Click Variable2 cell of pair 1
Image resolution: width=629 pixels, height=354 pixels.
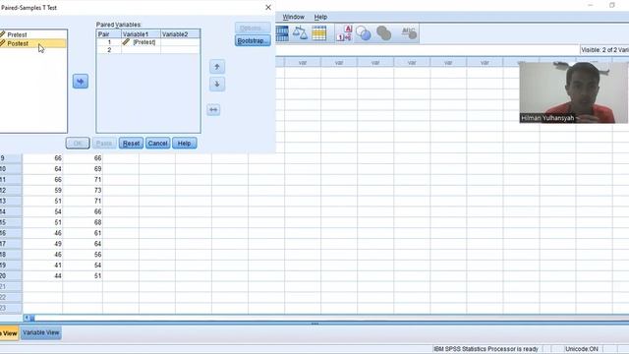tap(180, 42)
